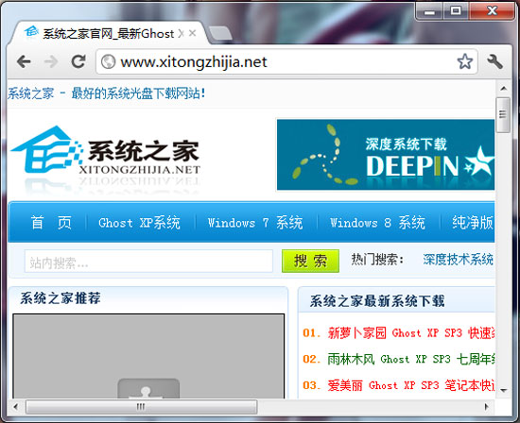This screenshot has height=423, width=520.
Task: Click the globe site info icon
Action: tap(108, 61)
